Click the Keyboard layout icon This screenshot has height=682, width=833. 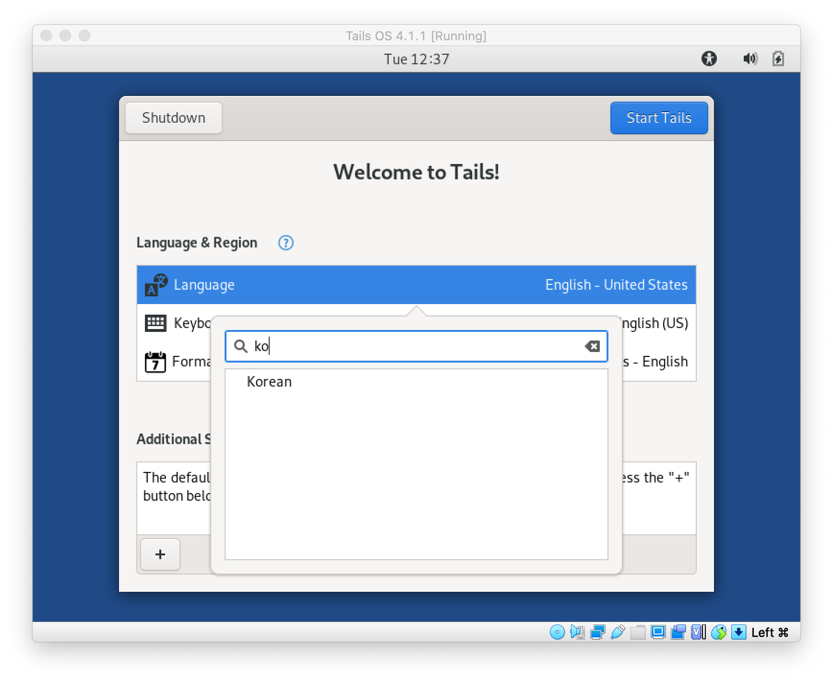point(155,323)
